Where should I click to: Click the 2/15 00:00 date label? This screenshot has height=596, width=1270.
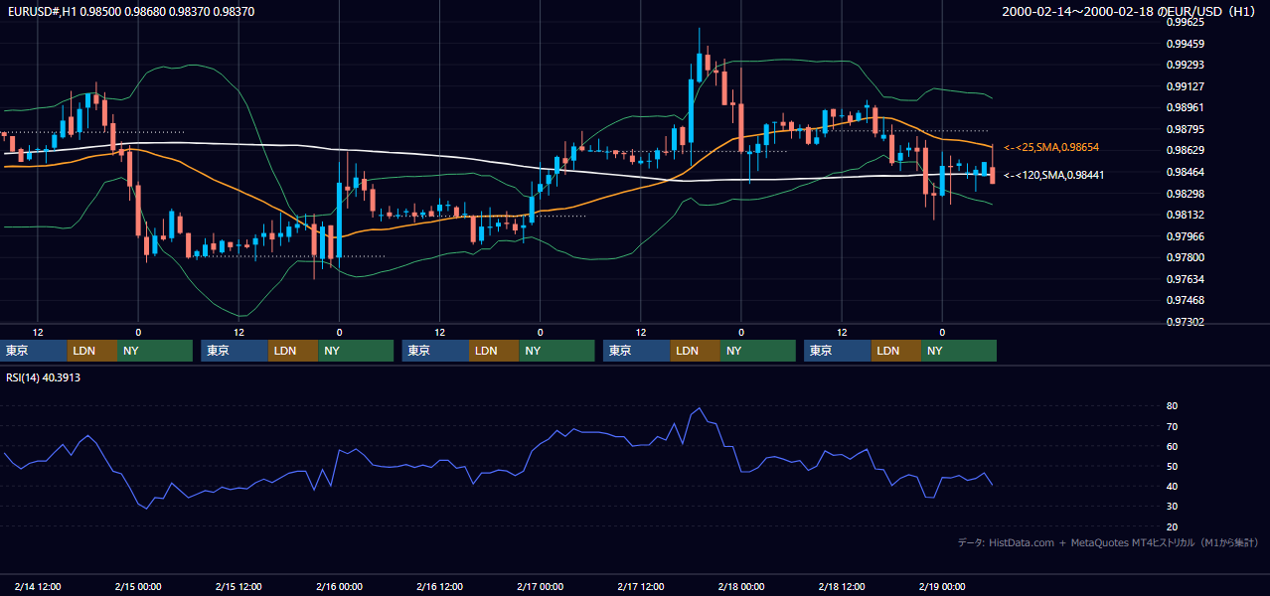pos(138,586)
